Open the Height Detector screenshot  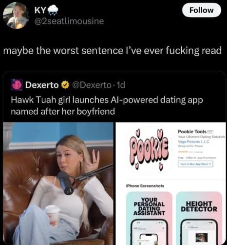point(199,218)
